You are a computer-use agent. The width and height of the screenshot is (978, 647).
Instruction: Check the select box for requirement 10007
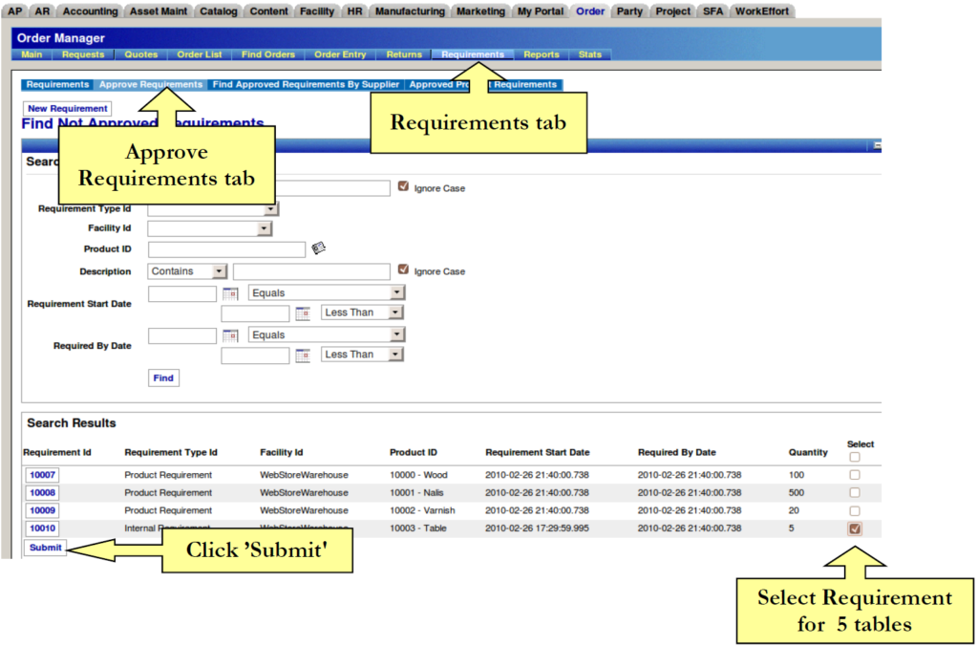pyautogui.click(x=855, y=475)
